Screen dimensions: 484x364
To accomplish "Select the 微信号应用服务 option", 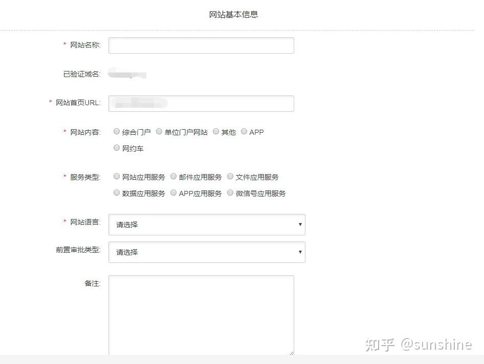I will point(230,192).
